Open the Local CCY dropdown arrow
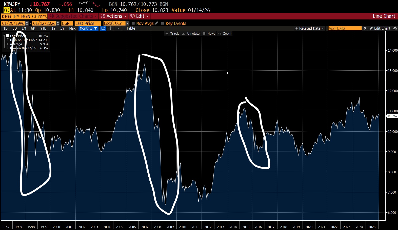 click(127, 23)
